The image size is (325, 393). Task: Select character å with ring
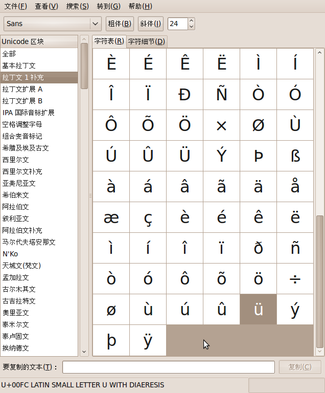coord(295,187)
